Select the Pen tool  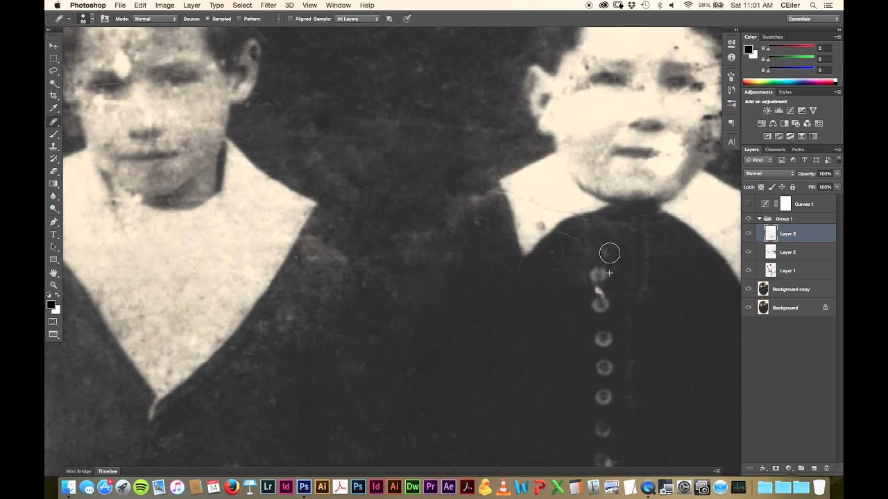53,222
